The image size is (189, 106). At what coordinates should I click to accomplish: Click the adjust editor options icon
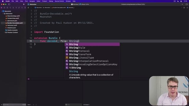tap(184, 8)
